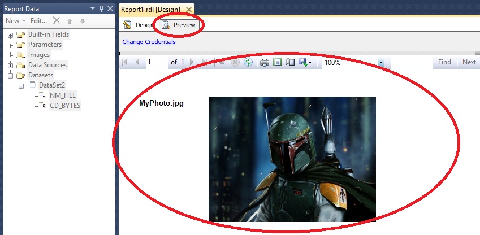
Task: Open Report Data window position dropdown
Action: pos(93,9)
